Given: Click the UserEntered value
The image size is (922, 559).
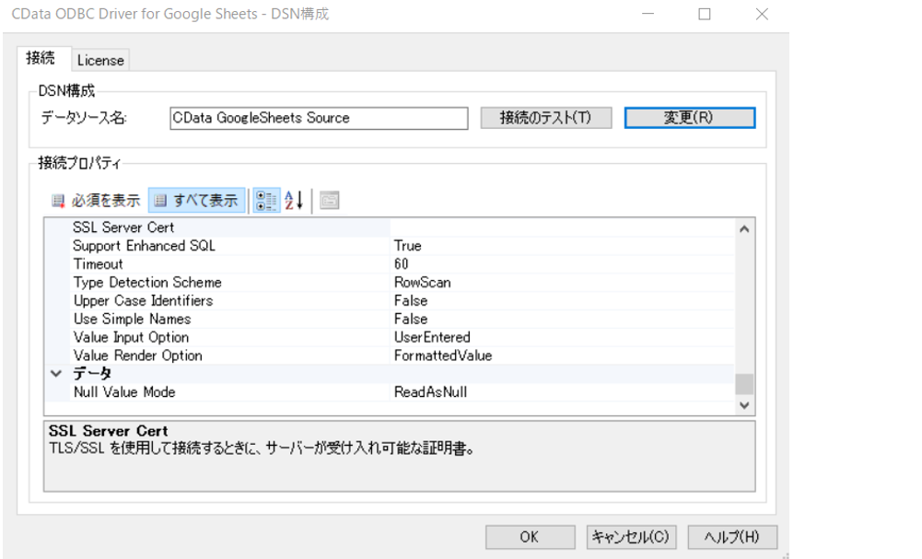Looking at the screenshot, I should [x=432, y=337].
